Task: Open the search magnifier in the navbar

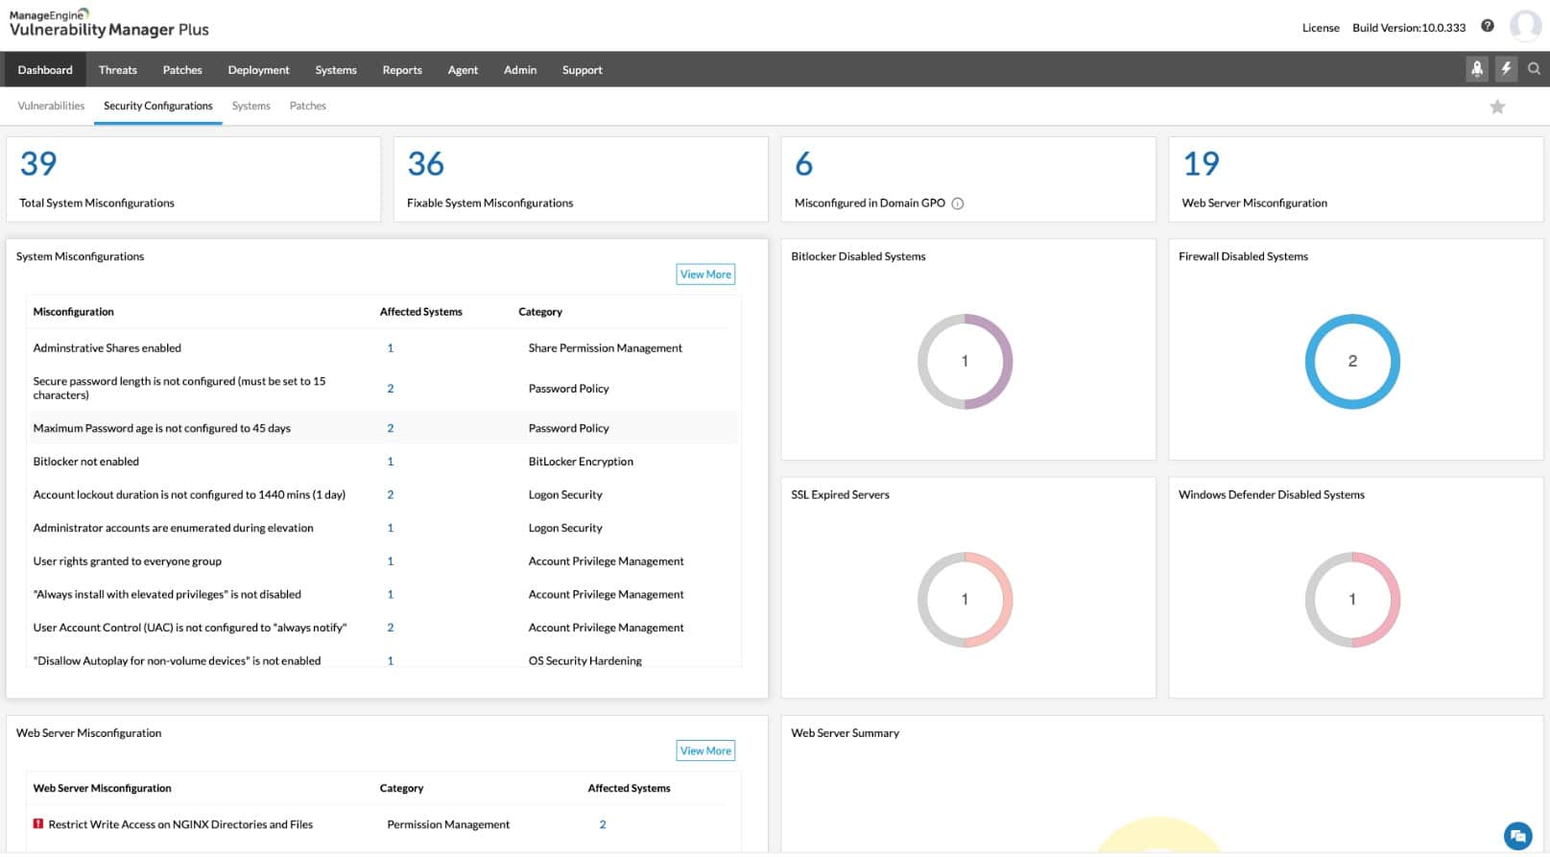Action: 1534,68
